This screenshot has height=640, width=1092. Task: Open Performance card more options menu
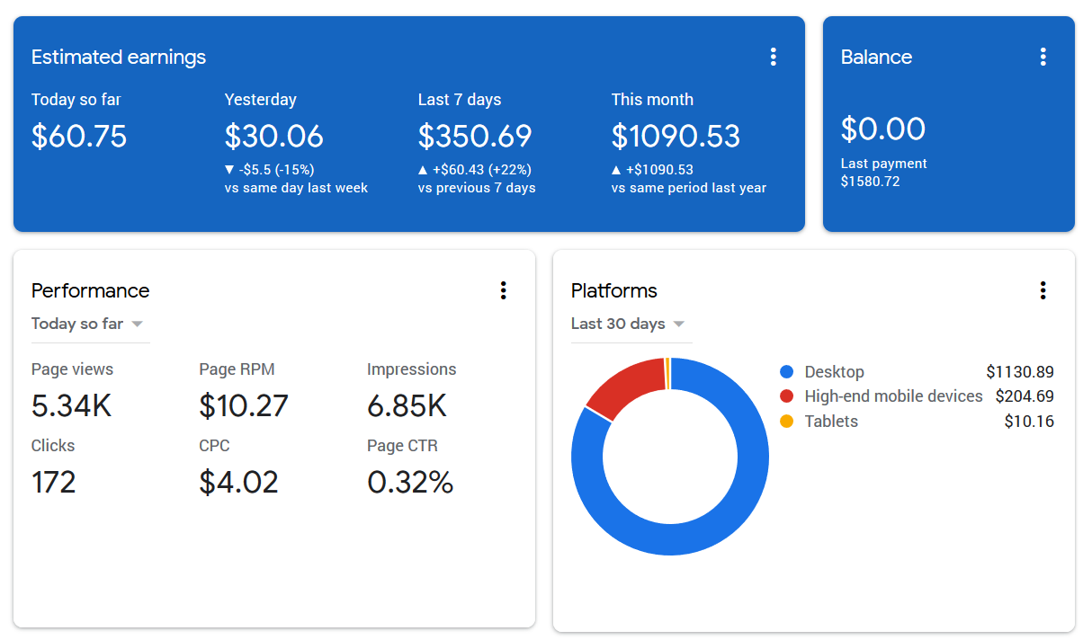pos(503,290)
